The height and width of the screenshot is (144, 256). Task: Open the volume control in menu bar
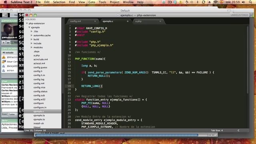pyautogui.click(x=244, y=2)
